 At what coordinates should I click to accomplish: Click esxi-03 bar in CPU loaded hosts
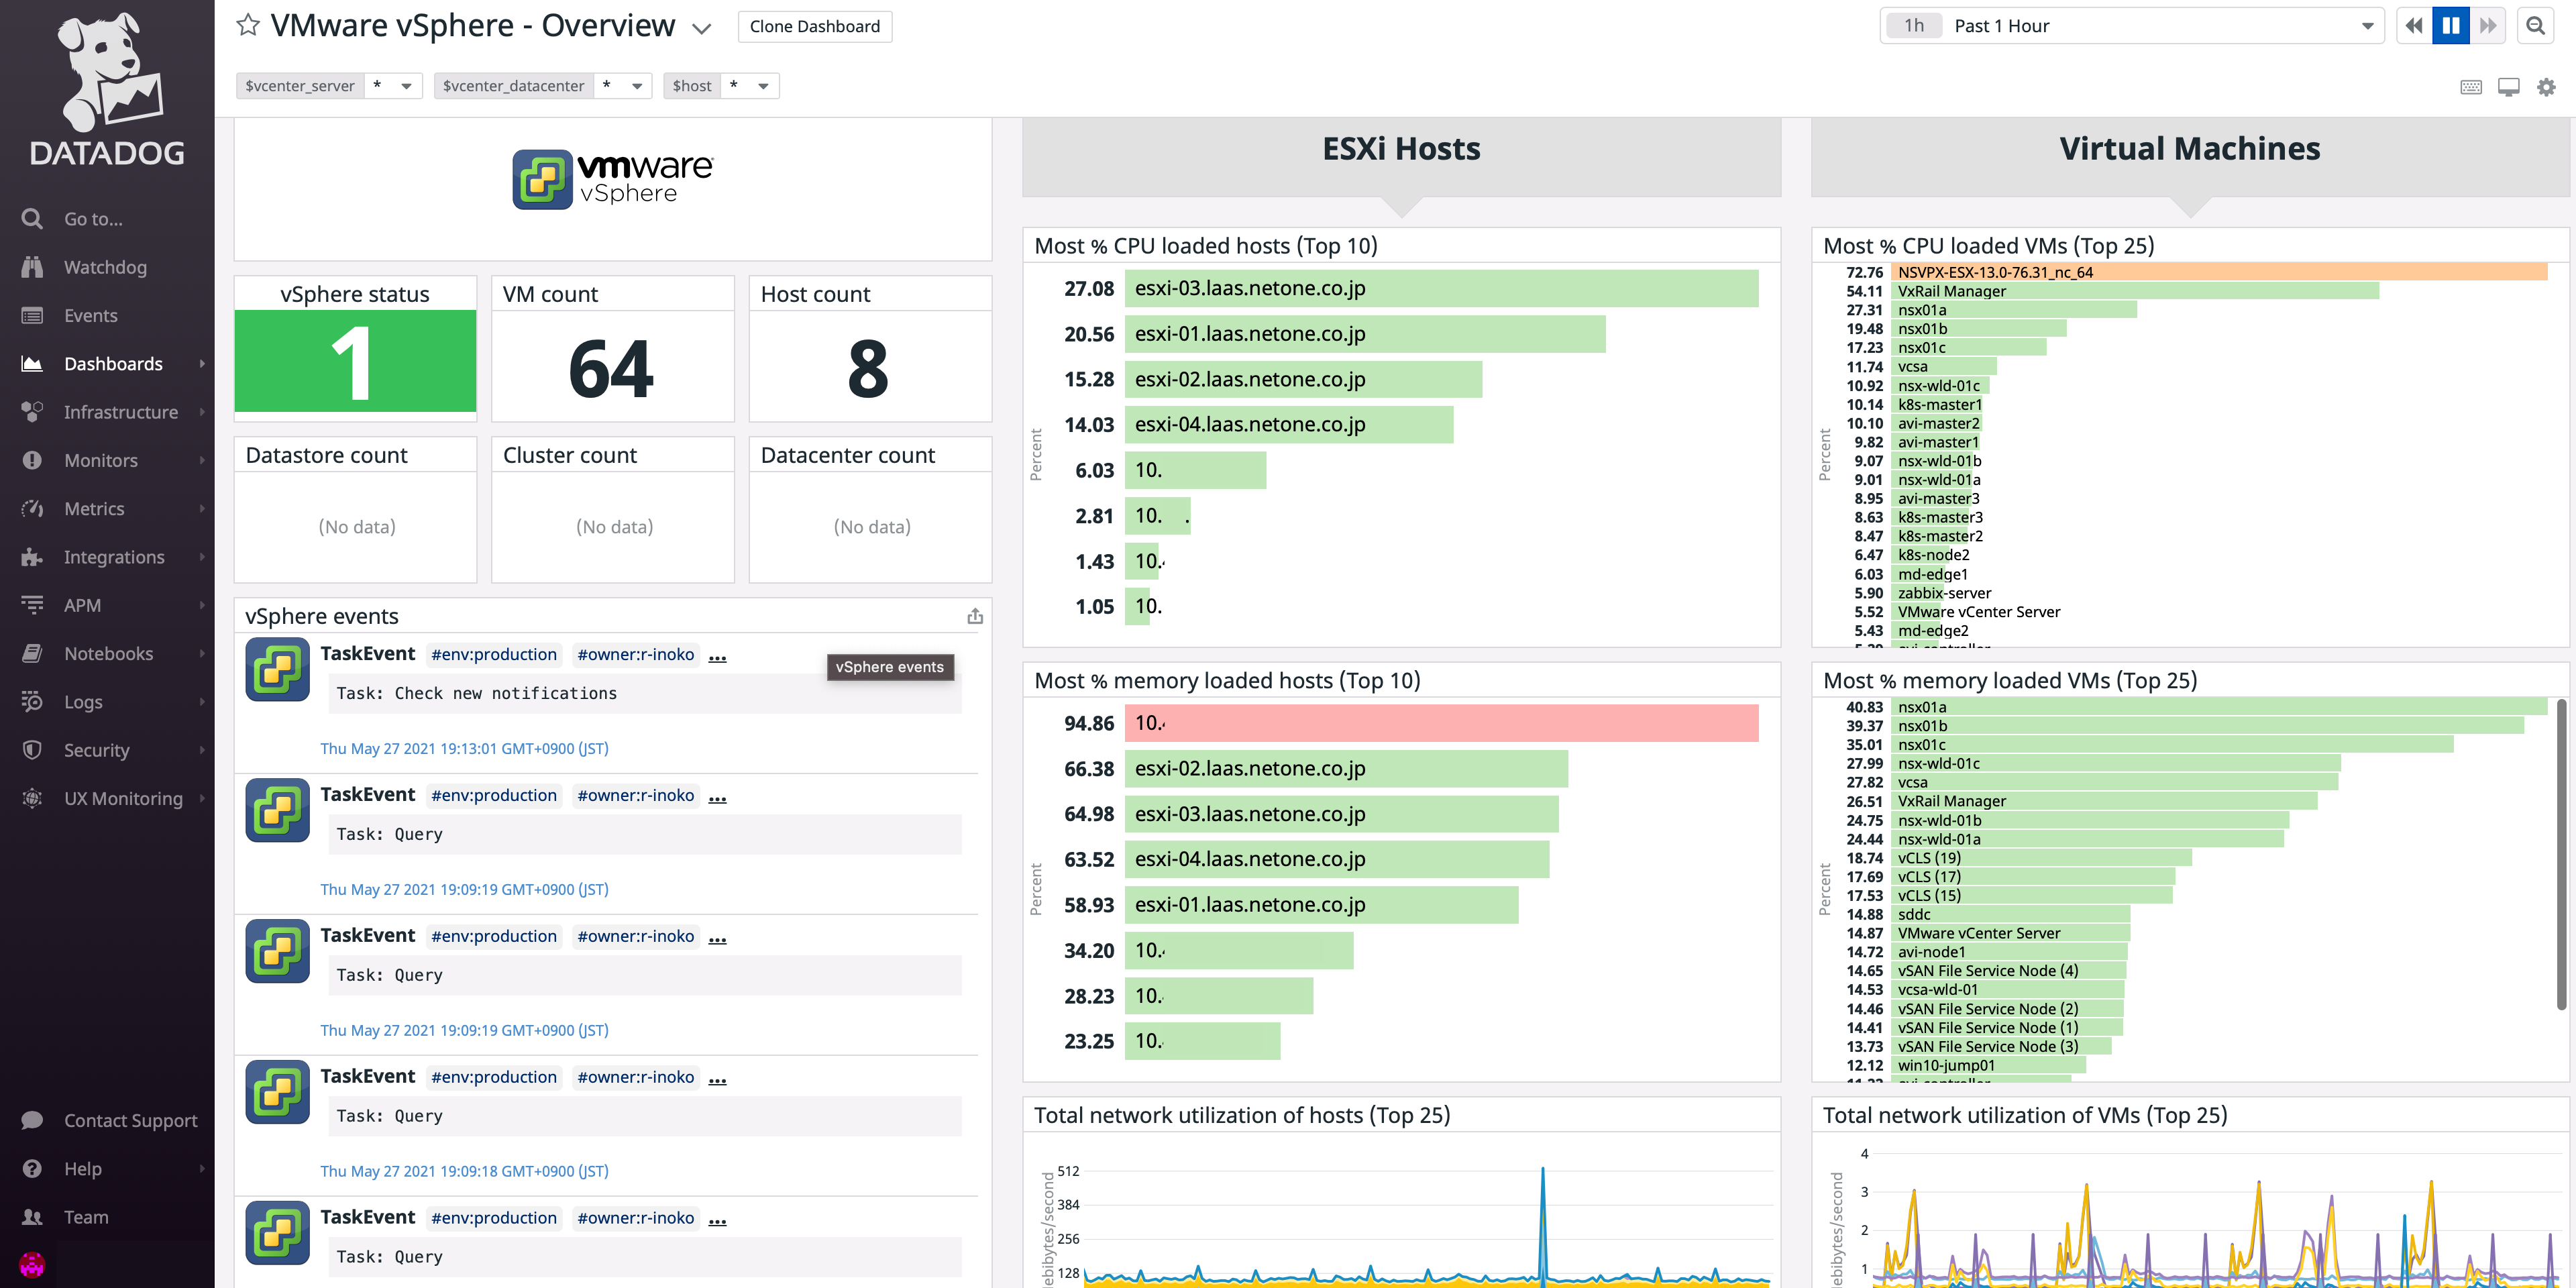[1441, 288]
